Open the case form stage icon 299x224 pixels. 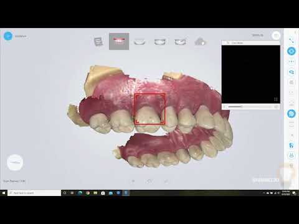tap(98, 42)
